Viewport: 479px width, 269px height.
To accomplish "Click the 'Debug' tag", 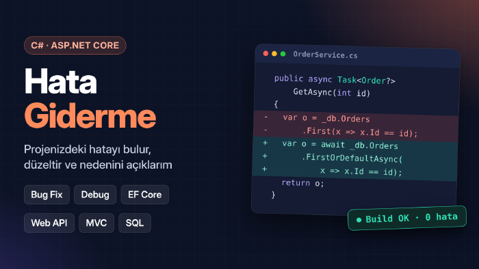I will [95, 195].
